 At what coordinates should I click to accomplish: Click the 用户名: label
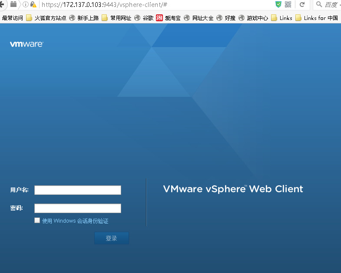[x=20, y=190]
